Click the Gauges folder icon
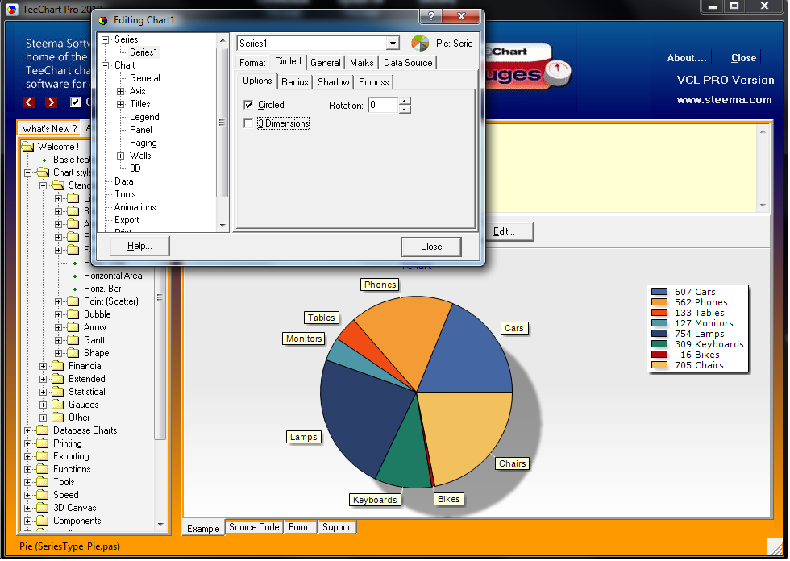This screenshot has height=561, width=790. pyautogui.click(x=58, y=405)
